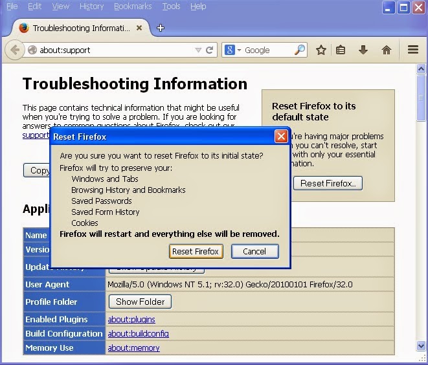Minimize the Firefox window
This screenshot has height=365, width=428.
point(388,8)
